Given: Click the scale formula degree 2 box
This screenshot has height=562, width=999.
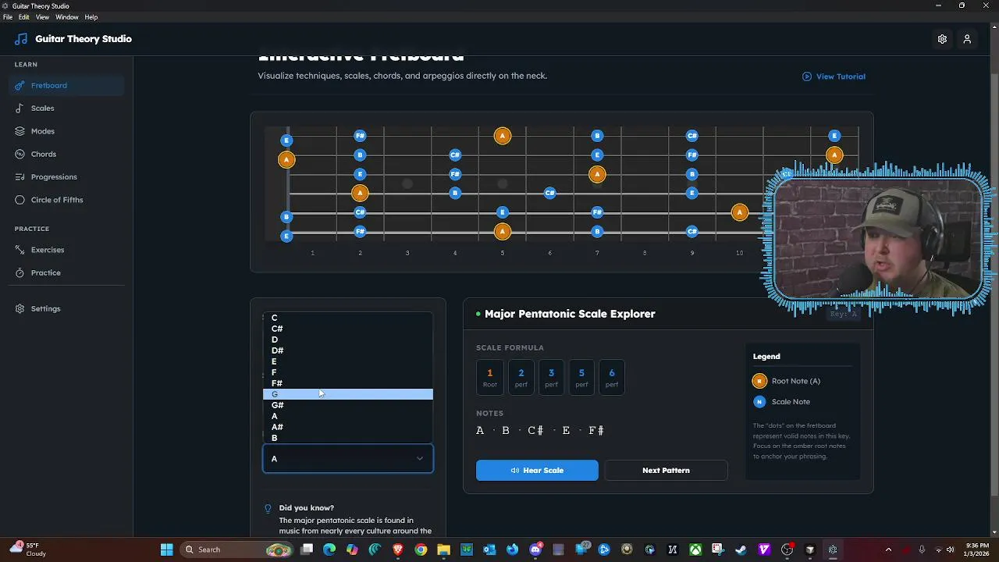Looking at the screenshot, I should click(x=521, y=377).
